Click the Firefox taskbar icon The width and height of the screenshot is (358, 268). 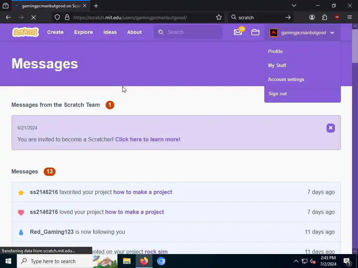tap(144, 261)
